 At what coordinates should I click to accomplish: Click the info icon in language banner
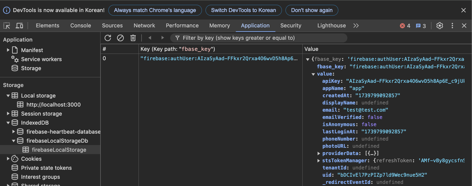coord(7,10)
